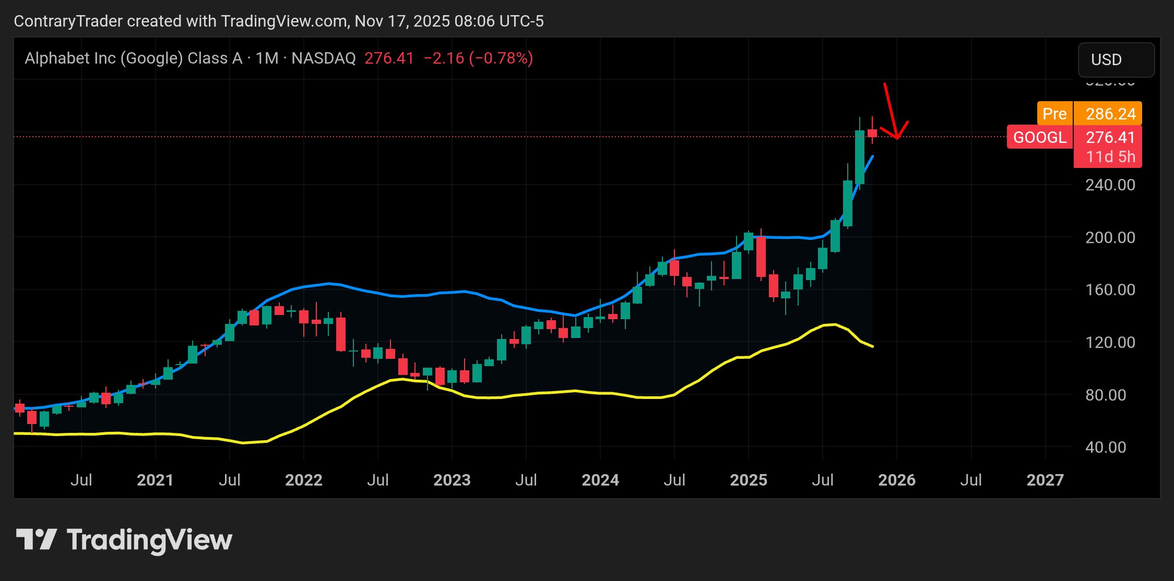Viewport: 1174px width, 581px height.
Task: Click the 11d 5h bar countdown label
Action: (1110, 157)
